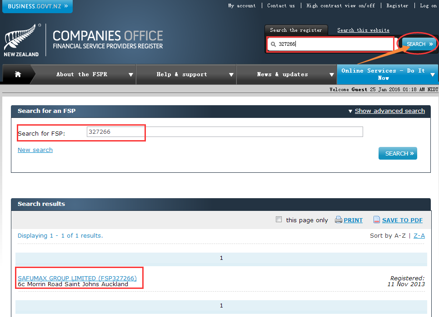Image resolution: width=439 pixels, height=317 pixels.
Task: Click the PDF document icon
Action: [x=377, y=220]
